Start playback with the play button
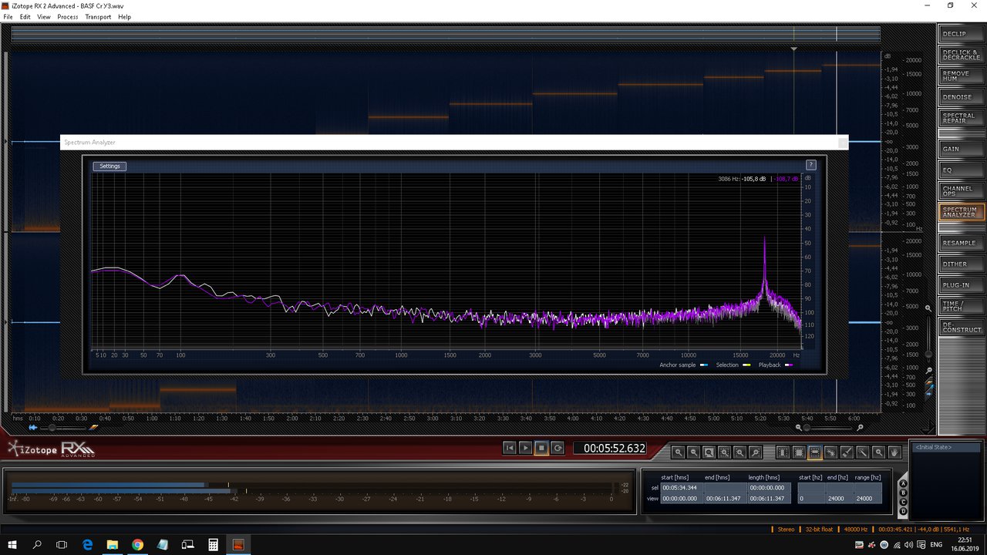The width and height of the screenshot is (987, 555). pos(525,448)
